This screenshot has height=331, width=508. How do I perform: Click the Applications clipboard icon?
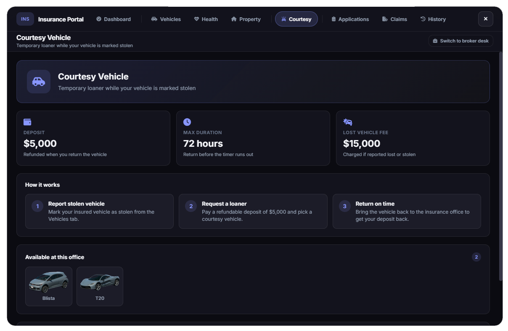333,19
